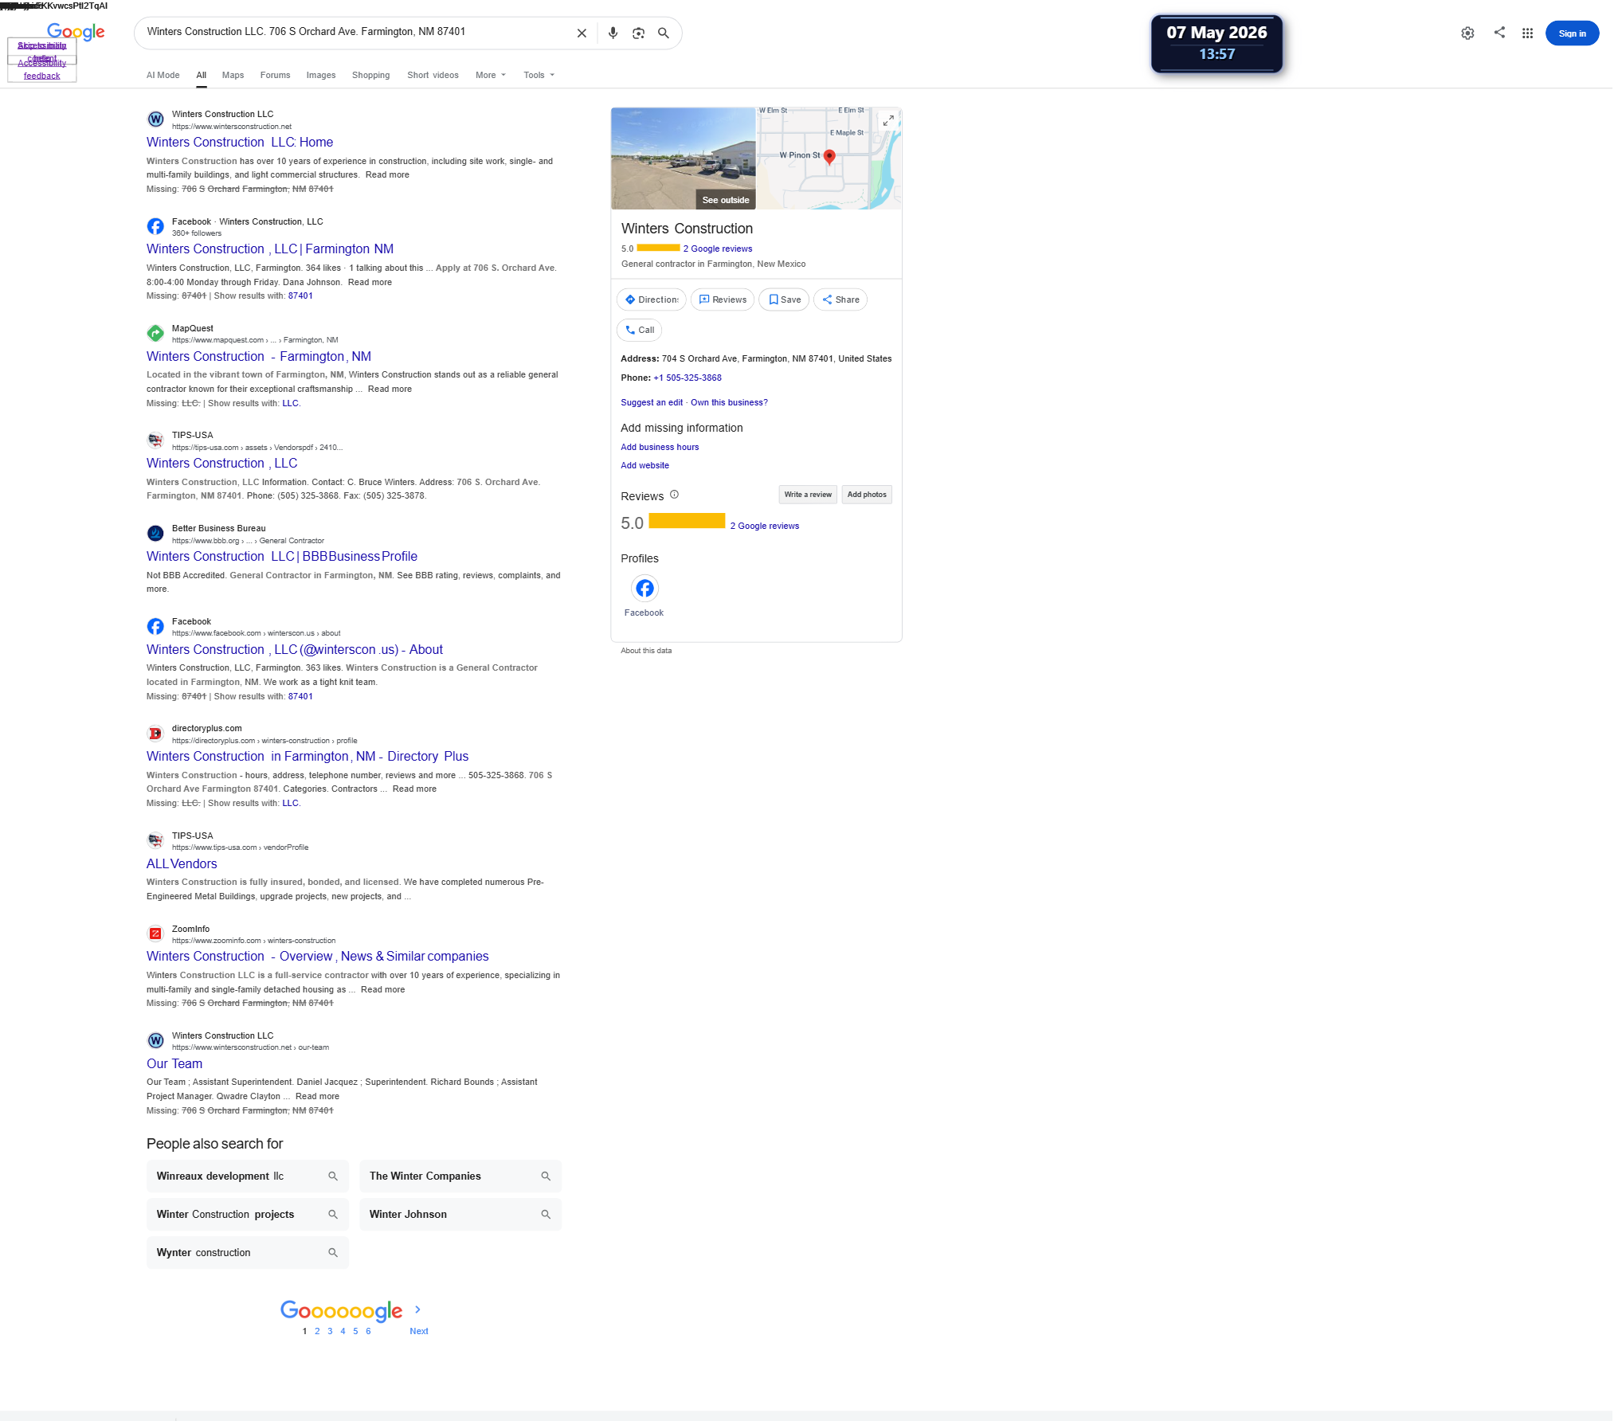Open the Our Team result link
Image resolution: width=1622 pixels, height=1421 pixels.
(x=174, y=1064)
